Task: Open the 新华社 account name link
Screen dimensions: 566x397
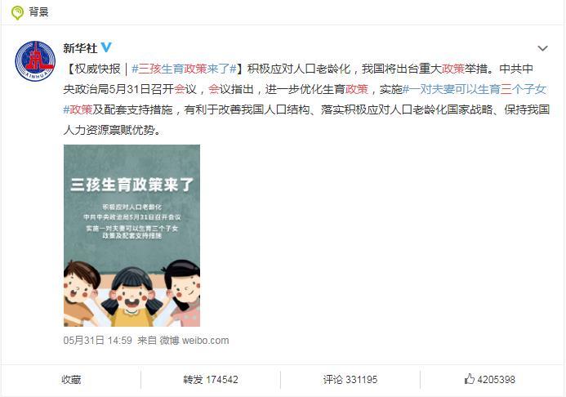Action: click(x=80, y=48)
